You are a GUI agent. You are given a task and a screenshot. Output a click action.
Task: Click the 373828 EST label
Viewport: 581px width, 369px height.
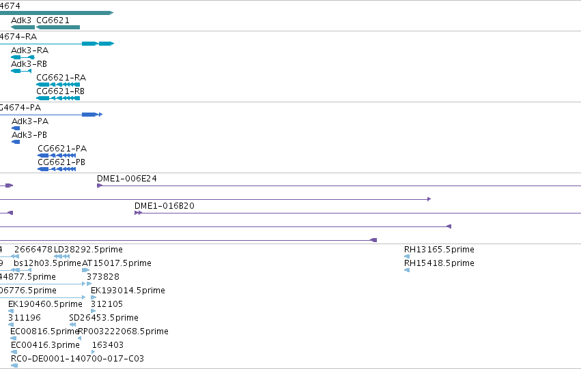pos(103,277)
